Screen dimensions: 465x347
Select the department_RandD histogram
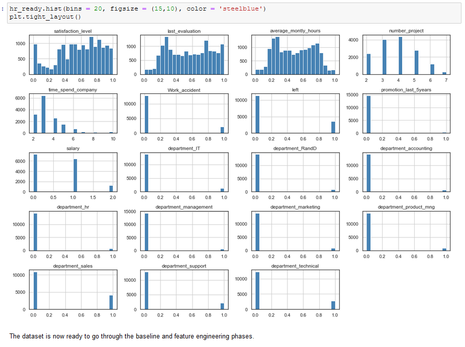point(296,172)
